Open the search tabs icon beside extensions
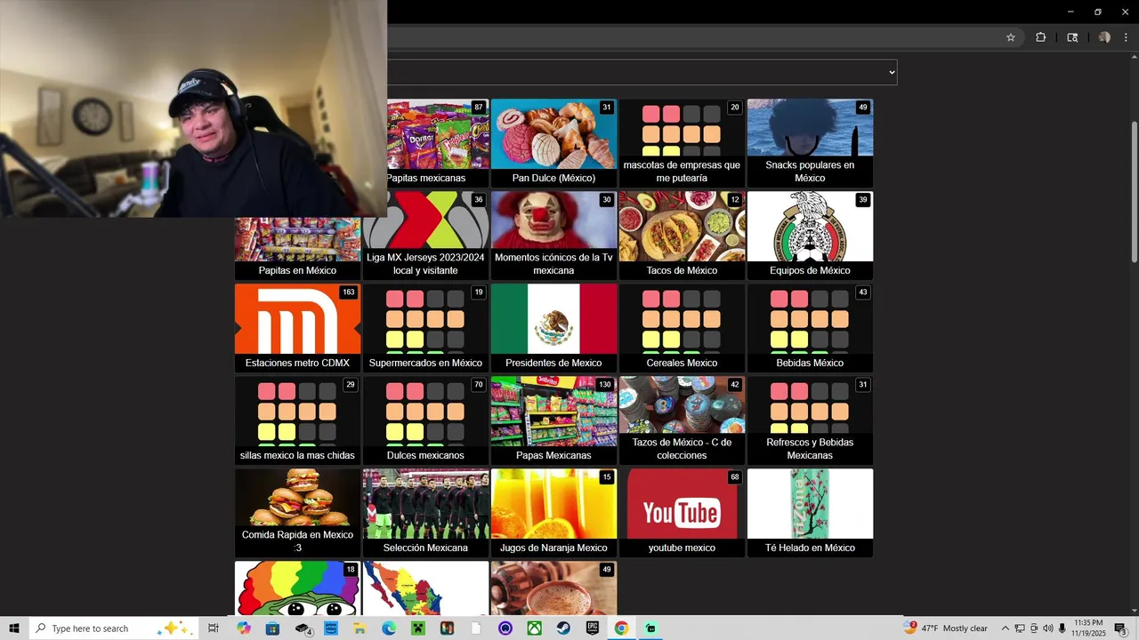The width and height of the screenshot is (1139, 640). pos(1072,37)
